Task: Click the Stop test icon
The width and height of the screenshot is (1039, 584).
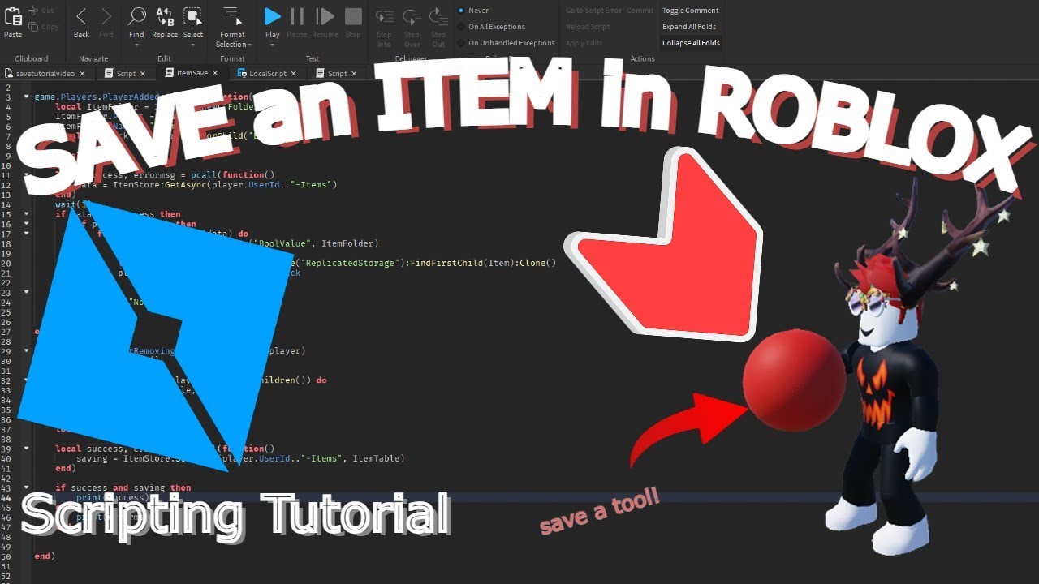Action: click(x=353, y=15)
